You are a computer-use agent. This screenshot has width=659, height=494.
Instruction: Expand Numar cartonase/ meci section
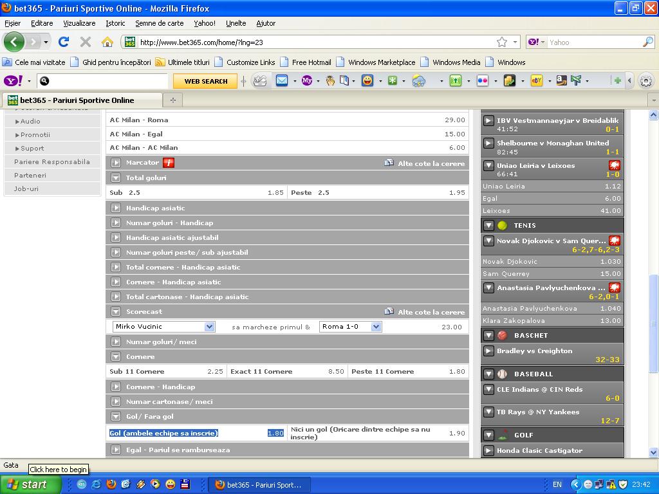tap(116, 401)
